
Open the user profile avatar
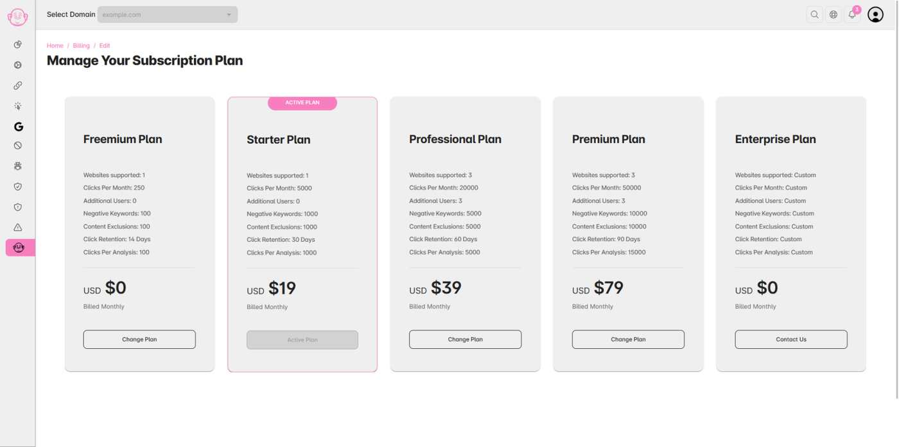point(875,14)
